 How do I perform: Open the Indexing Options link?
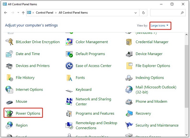(x=149, y=78)
